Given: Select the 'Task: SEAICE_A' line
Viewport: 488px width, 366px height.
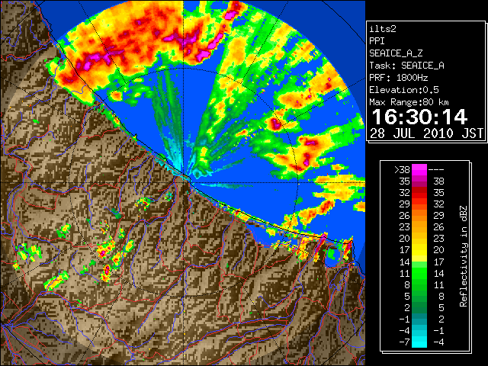Looking at the screenshot, I should pyautogui.click(x=406, y=66).
